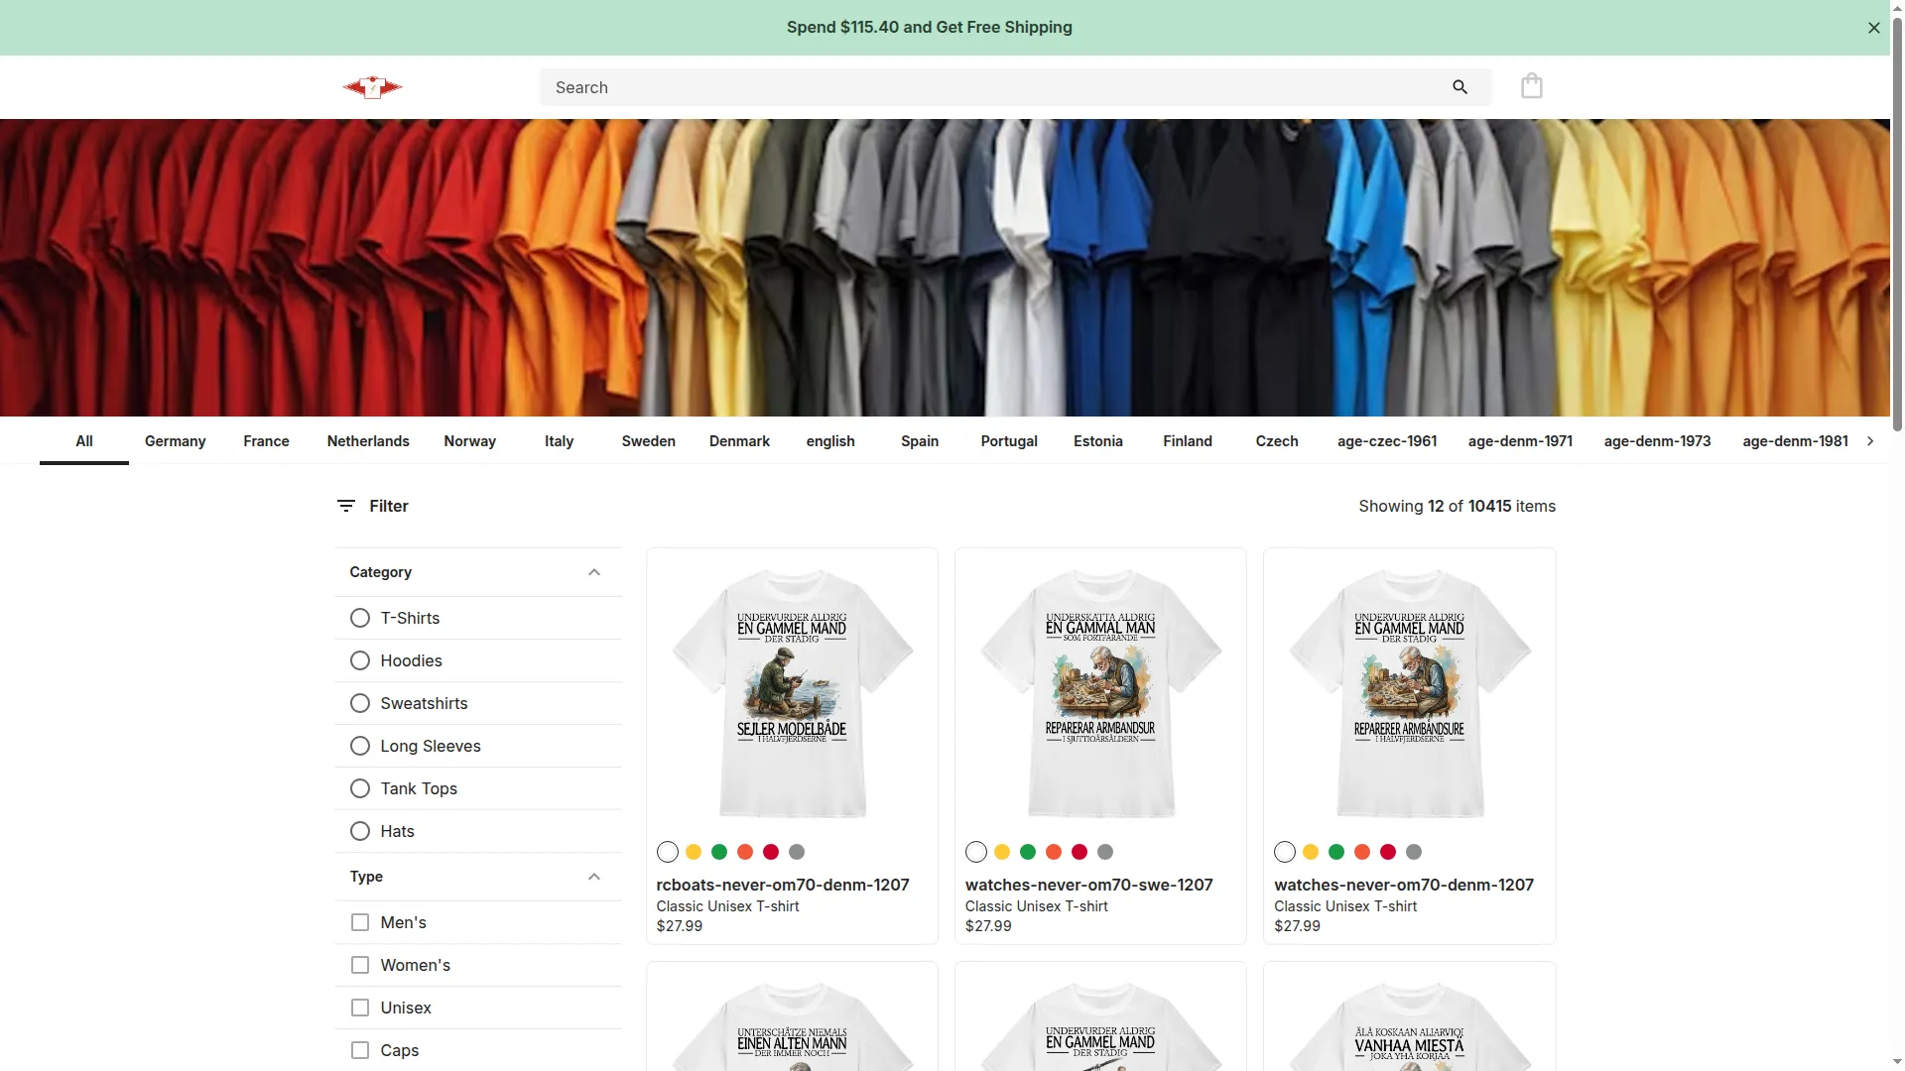Pick yellow swatch on watches-never-om70-swe-1207

[1002, 852]
